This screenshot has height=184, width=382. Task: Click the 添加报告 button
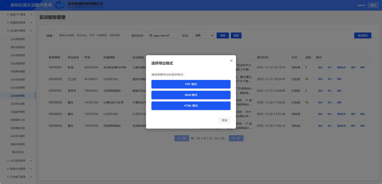363,36
